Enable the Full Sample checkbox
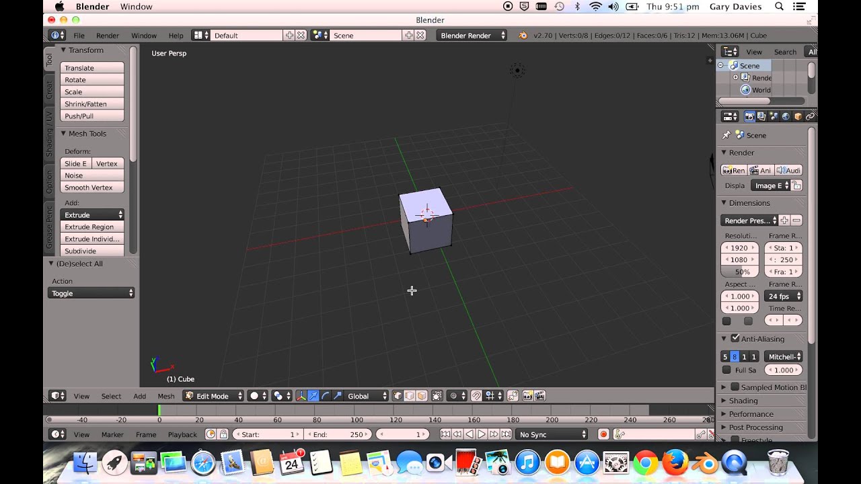This screenshot has height=484, width=861. coord(726,370)
